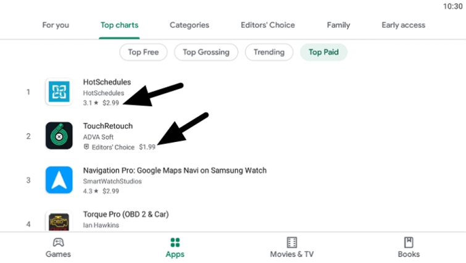Open the Editors' Choice tab
The height and width of the screenshot is (263, 466).
[268, 25]
